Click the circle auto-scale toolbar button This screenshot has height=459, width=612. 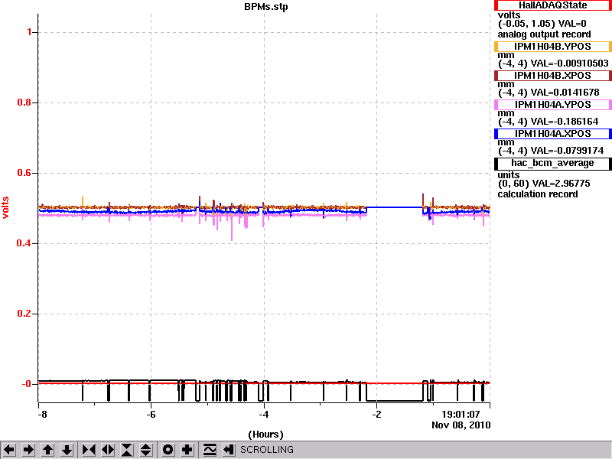[x=168, y=450]
